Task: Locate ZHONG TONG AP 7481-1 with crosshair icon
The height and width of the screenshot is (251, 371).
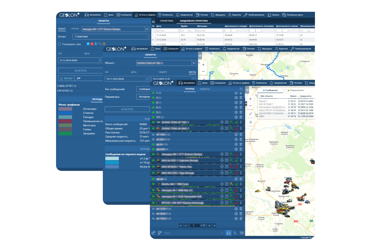Action: coord(222,122)
